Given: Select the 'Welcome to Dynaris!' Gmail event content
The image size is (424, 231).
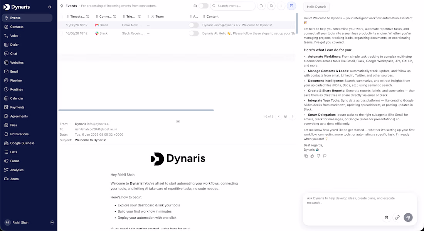Looking at the screenshot, I should tap(237, 25).
